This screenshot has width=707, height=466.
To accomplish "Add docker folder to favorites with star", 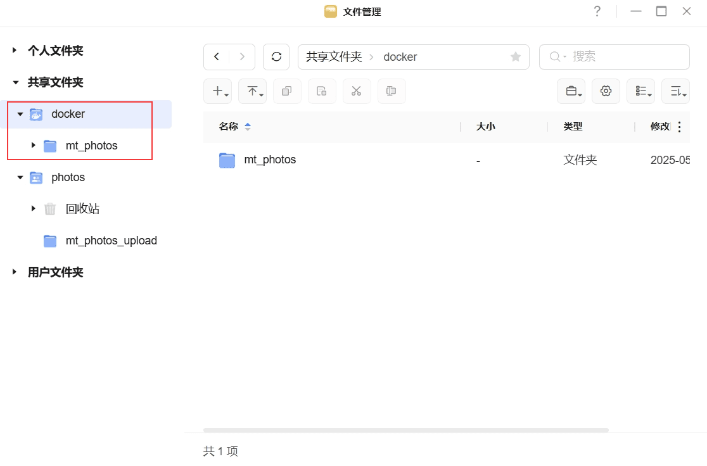I will 516,57.
